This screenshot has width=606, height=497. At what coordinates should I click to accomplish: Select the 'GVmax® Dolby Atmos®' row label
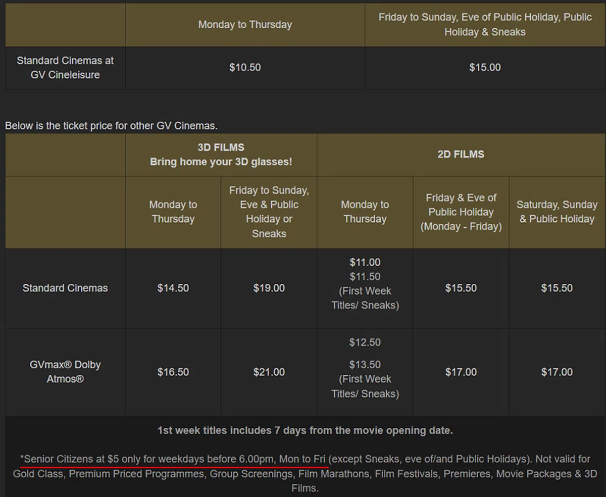pyautogui.click(x=65, y=372)
